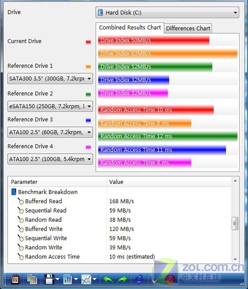Select the Benchmark Breakdown tree item

(48, 192)
